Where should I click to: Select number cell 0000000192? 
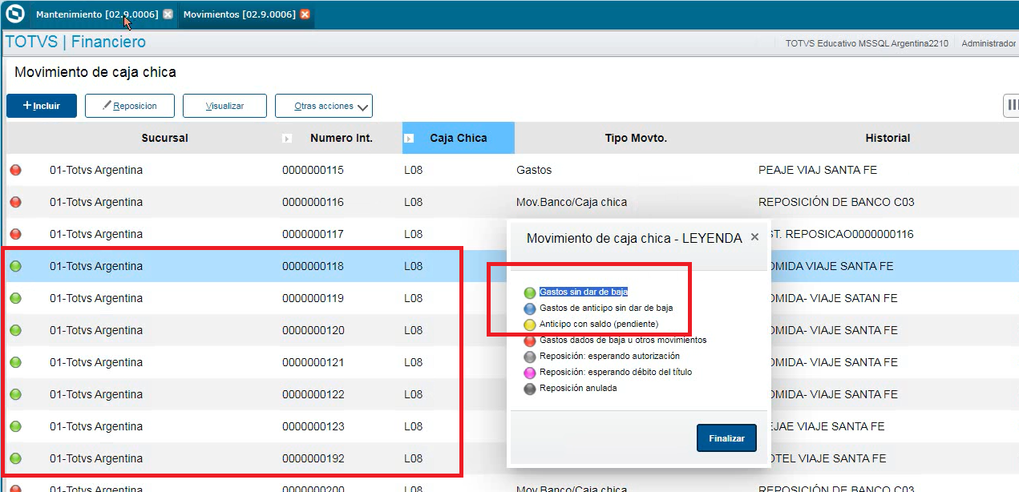[313, 458]
